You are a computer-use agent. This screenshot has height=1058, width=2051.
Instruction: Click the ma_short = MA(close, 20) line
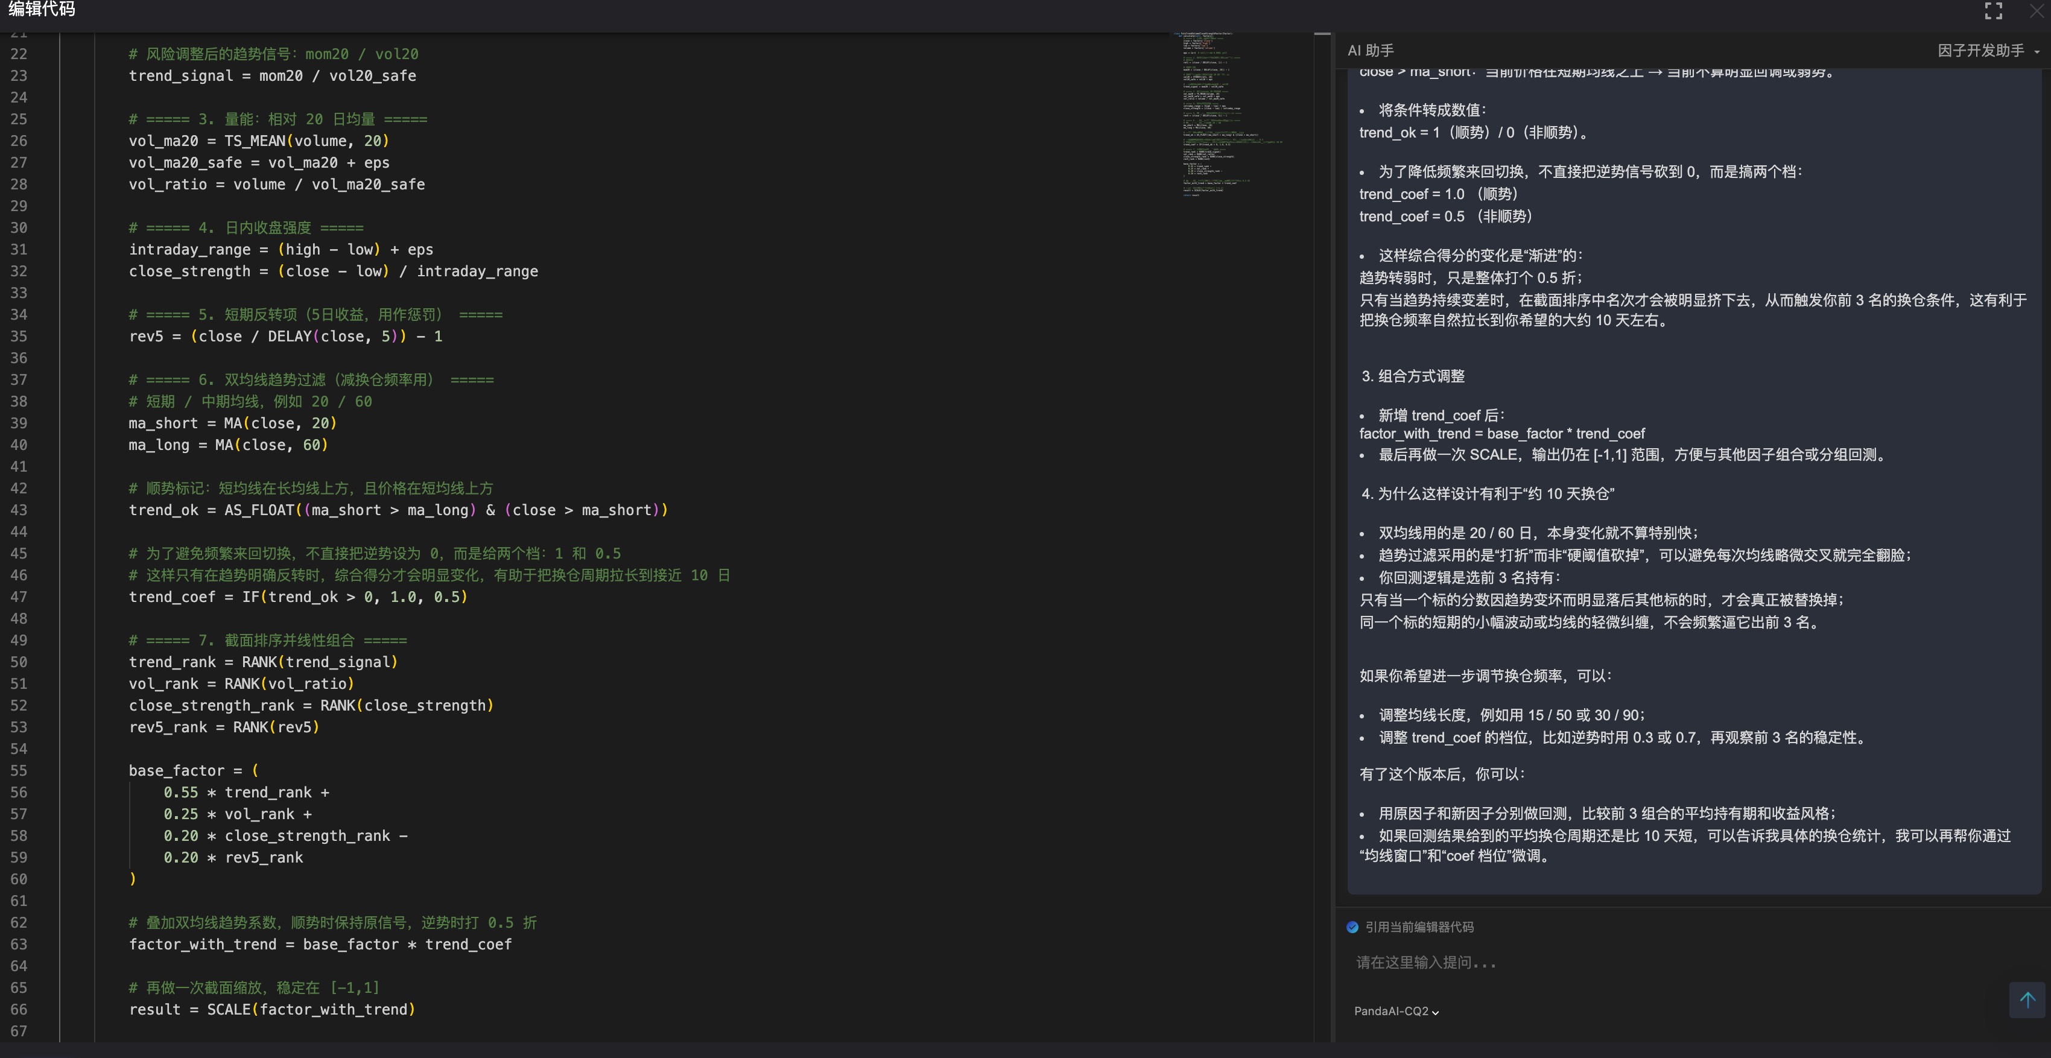(x=232, y=423)
